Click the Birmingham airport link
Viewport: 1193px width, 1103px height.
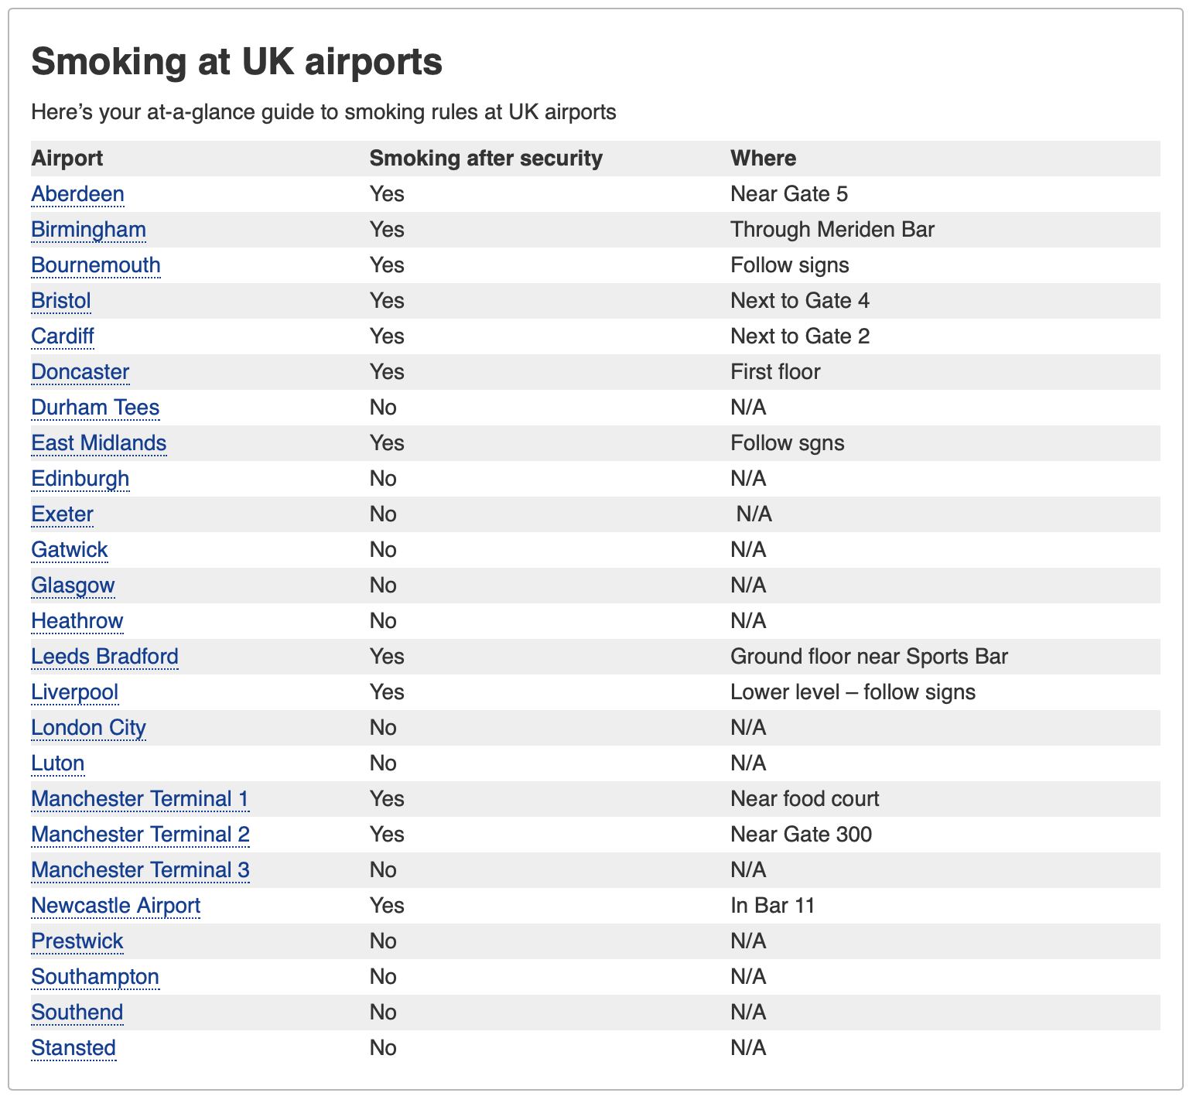pos(88,229)
